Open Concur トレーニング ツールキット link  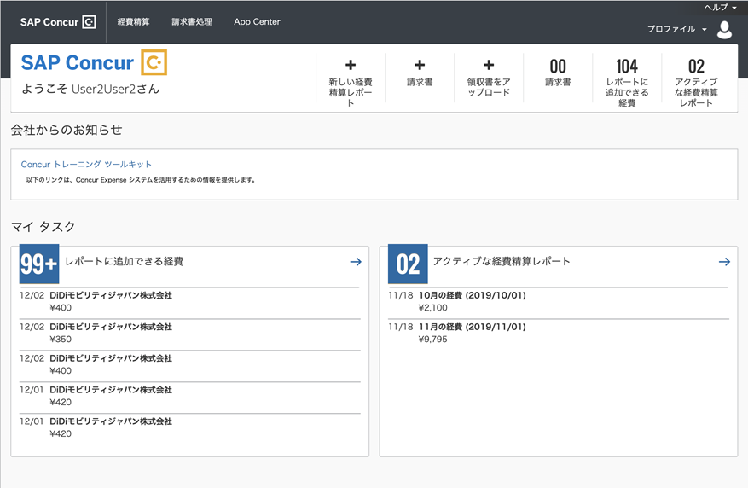click(86, 164)
